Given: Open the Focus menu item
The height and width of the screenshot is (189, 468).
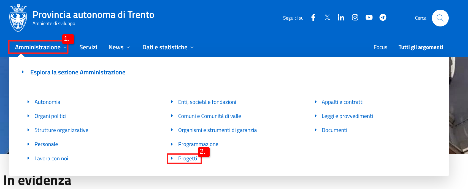Looking at the screenshot, I should pos(380,47).
